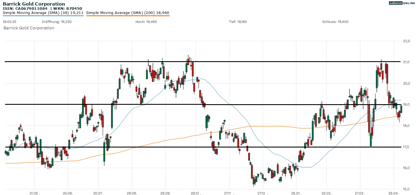Click the Tief 19,160 value
The image size is (417, 195).
point(238,22)
